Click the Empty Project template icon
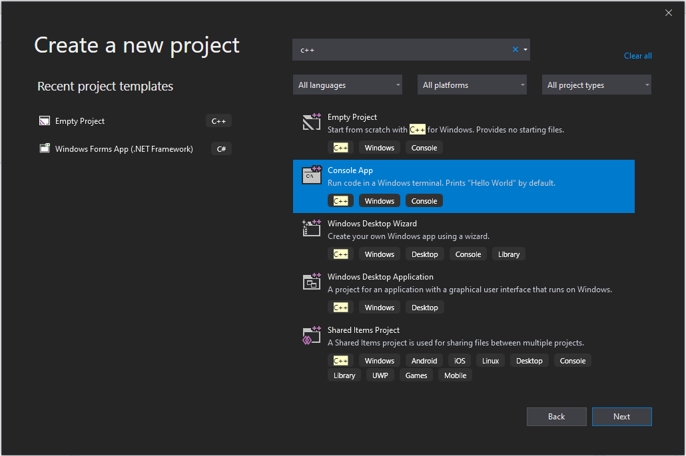The width and height of the screenshot is (686, 456). 312,122
